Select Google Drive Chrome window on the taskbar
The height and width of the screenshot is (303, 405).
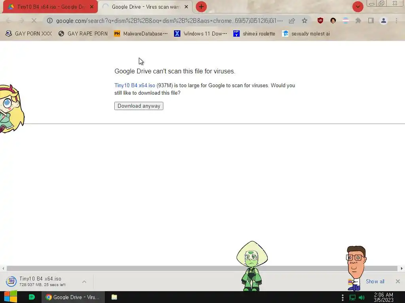pos(73,297)
